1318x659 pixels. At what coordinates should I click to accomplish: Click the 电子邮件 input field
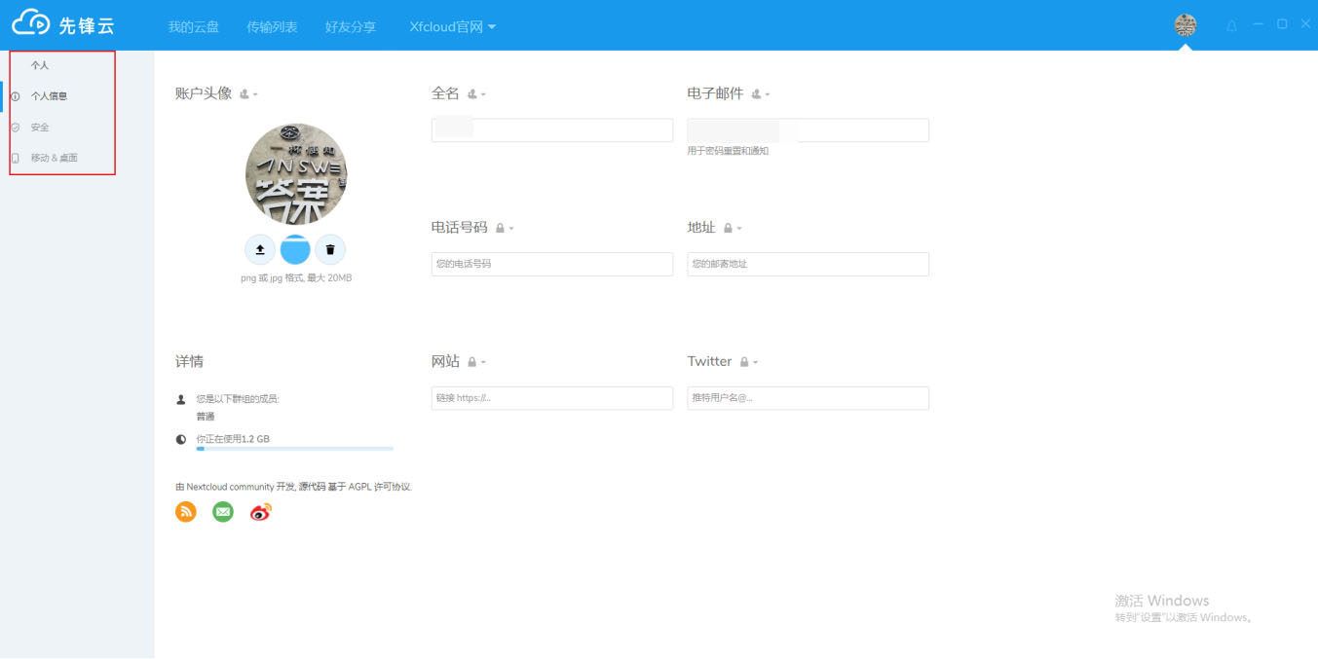click(808, 130)
